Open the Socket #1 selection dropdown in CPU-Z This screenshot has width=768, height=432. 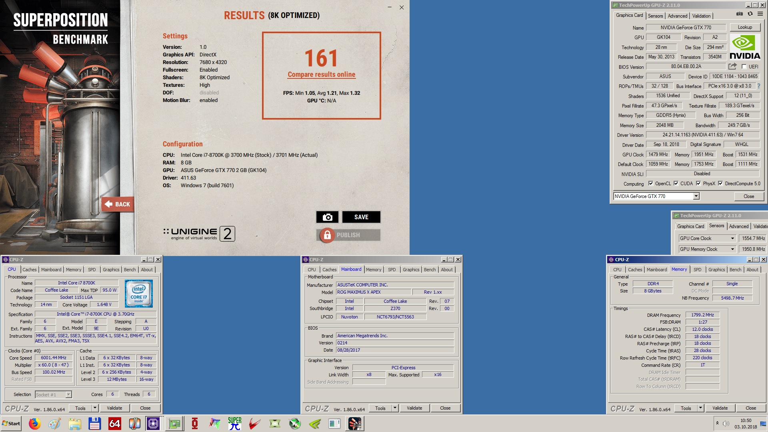(68, 395)
